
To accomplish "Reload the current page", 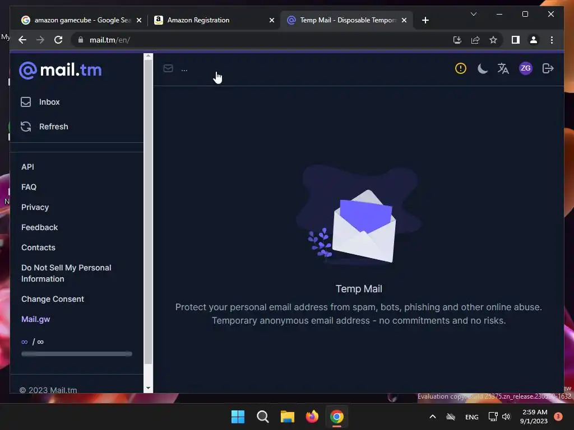I will (58, 40).
